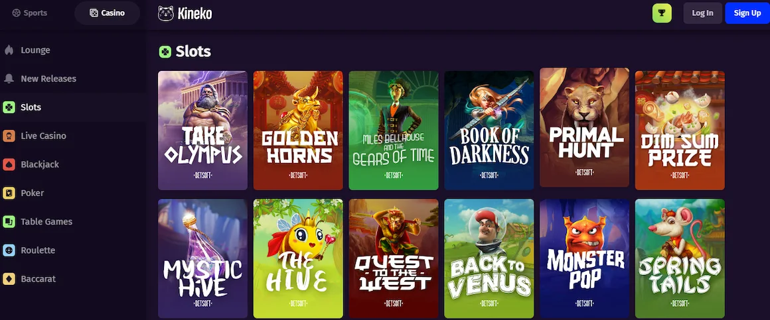Launch the Golden Horns game tile

(298, 131)
